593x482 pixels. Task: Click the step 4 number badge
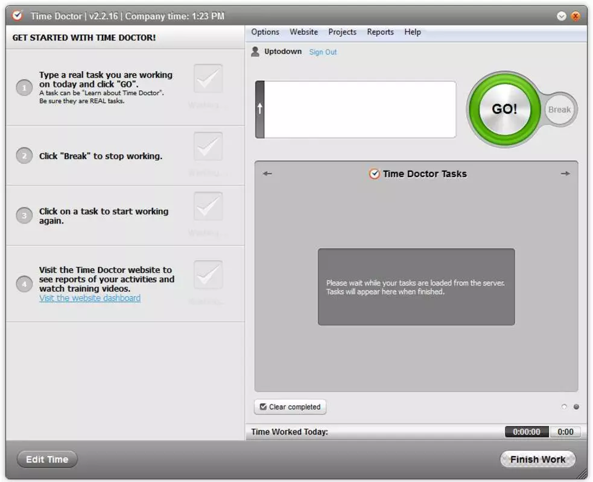click(24, 284)
